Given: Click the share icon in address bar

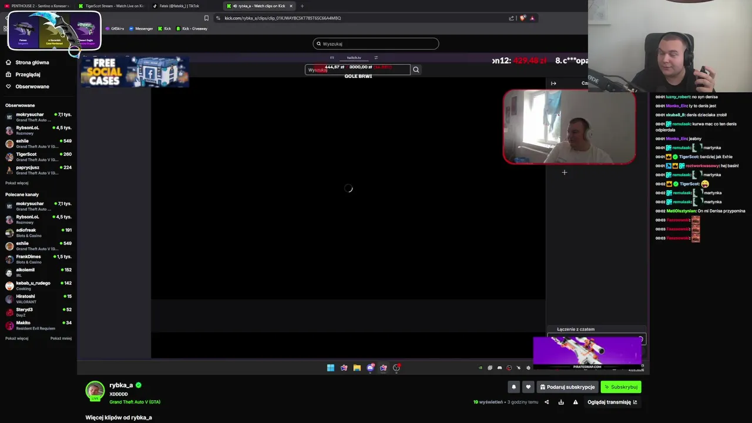Looking at the screenshot, I should [x=511, y=18].
